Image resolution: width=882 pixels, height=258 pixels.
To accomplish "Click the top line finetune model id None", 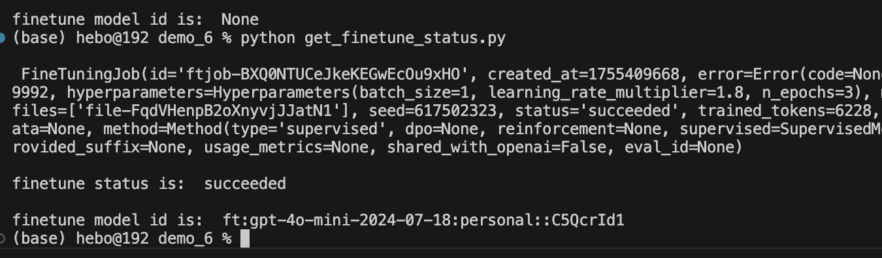I will 135,20.
